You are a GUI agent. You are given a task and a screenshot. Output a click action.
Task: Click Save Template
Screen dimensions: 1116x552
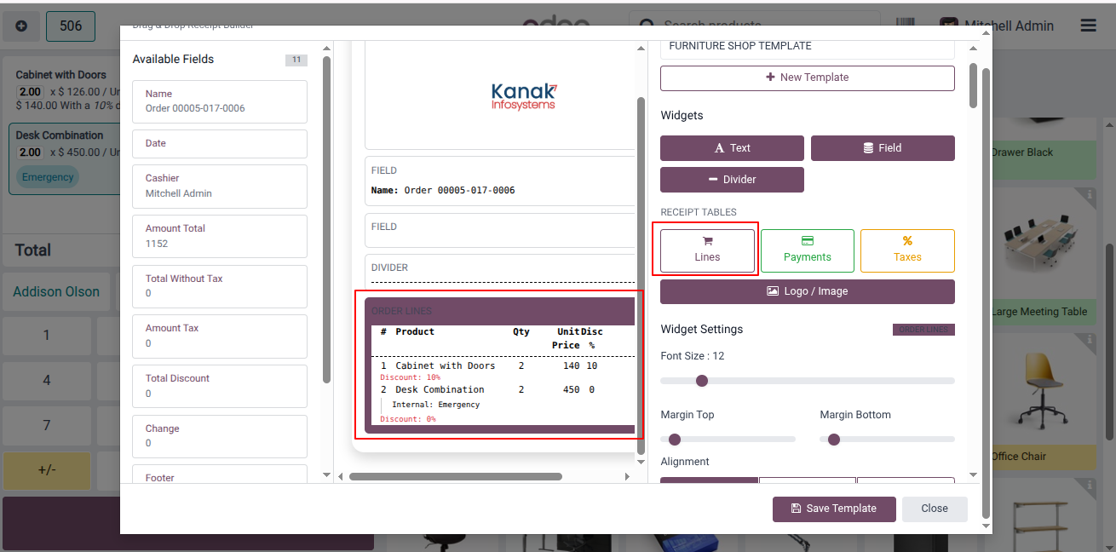(x=834, y=509)
